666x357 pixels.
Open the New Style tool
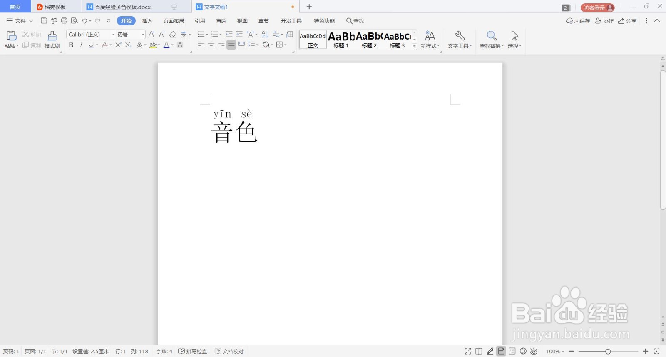[430, 40]
